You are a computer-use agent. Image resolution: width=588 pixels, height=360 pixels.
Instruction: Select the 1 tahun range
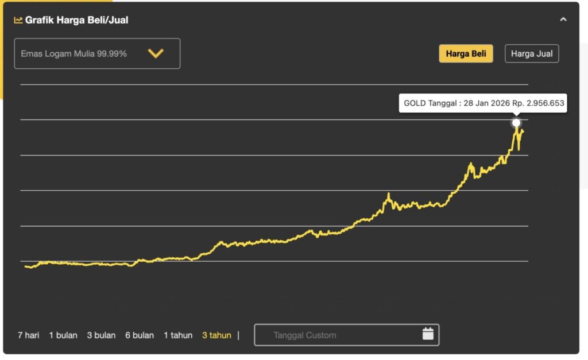(177, 335)
